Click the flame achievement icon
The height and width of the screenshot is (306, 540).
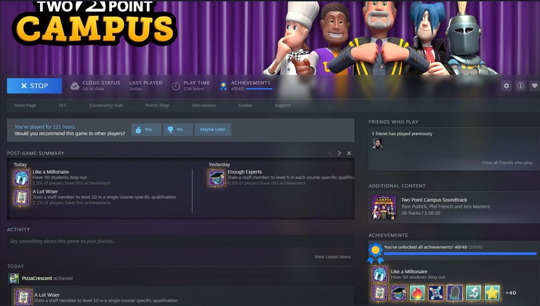click(x=417, y=293)
